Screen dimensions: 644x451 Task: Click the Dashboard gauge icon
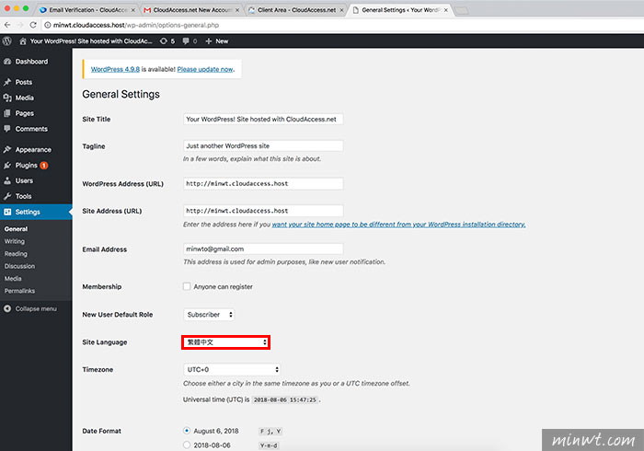7,62
